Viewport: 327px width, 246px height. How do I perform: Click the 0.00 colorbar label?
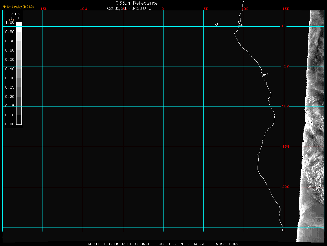click(10, 124)
